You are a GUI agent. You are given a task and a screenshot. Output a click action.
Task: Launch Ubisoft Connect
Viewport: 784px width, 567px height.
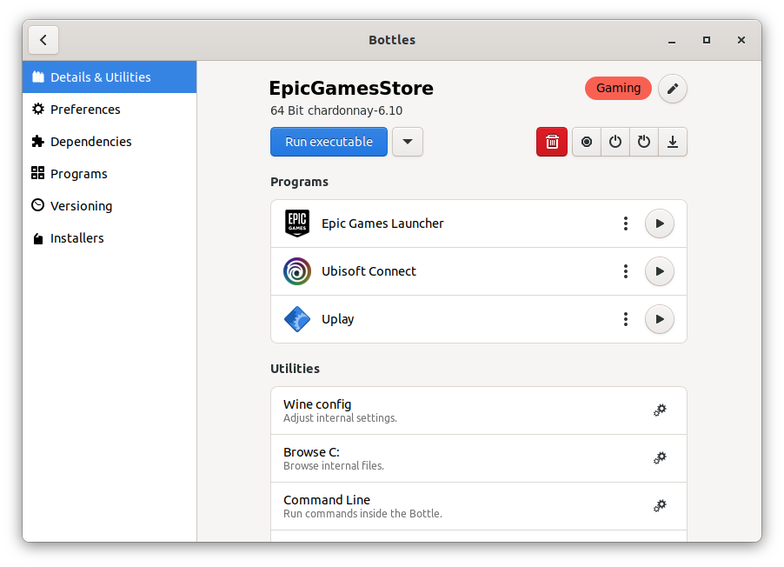659,271
